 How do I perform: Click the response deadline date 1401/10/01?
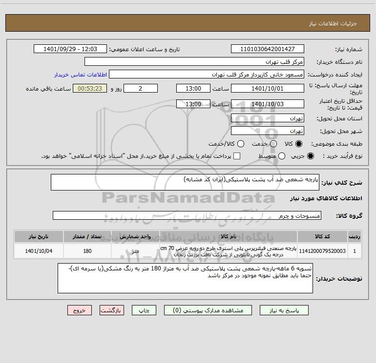268,88
